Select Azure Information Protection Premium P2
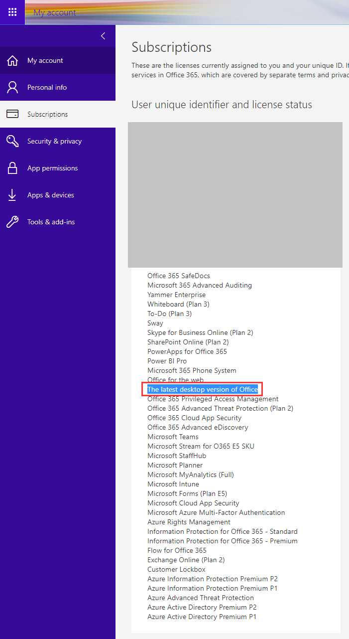 [213, 579]
